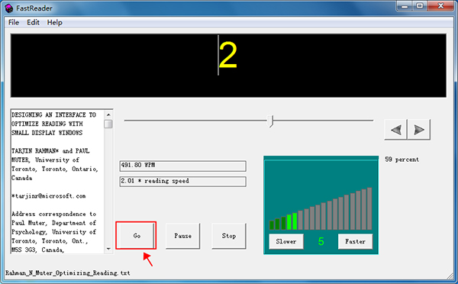Pause the reading display
The width and height of the screenshot is (458, 284).
click(x=183, y=236)
